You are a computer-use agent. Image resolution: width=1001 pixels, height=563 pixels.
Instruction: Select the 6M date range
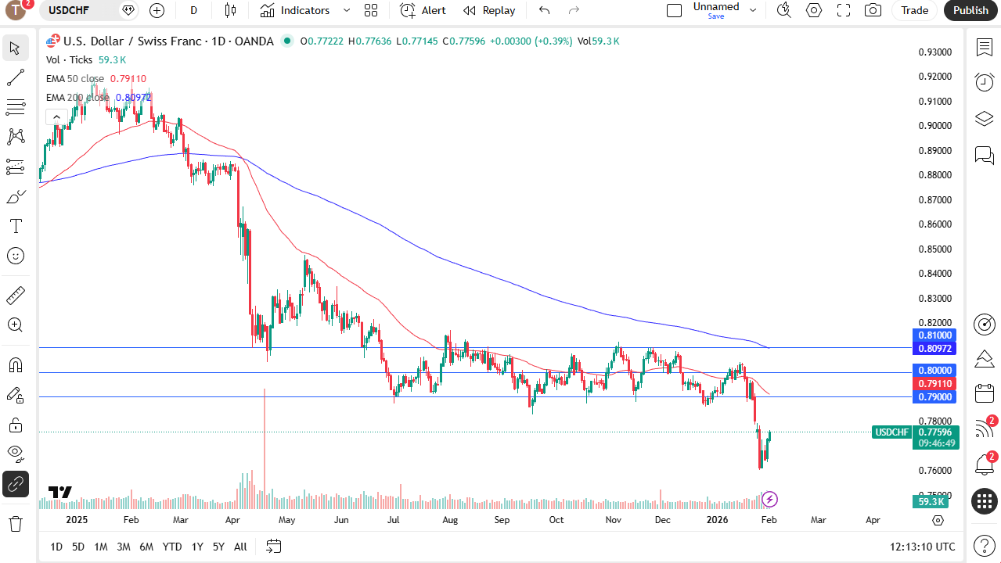[146, 547]
